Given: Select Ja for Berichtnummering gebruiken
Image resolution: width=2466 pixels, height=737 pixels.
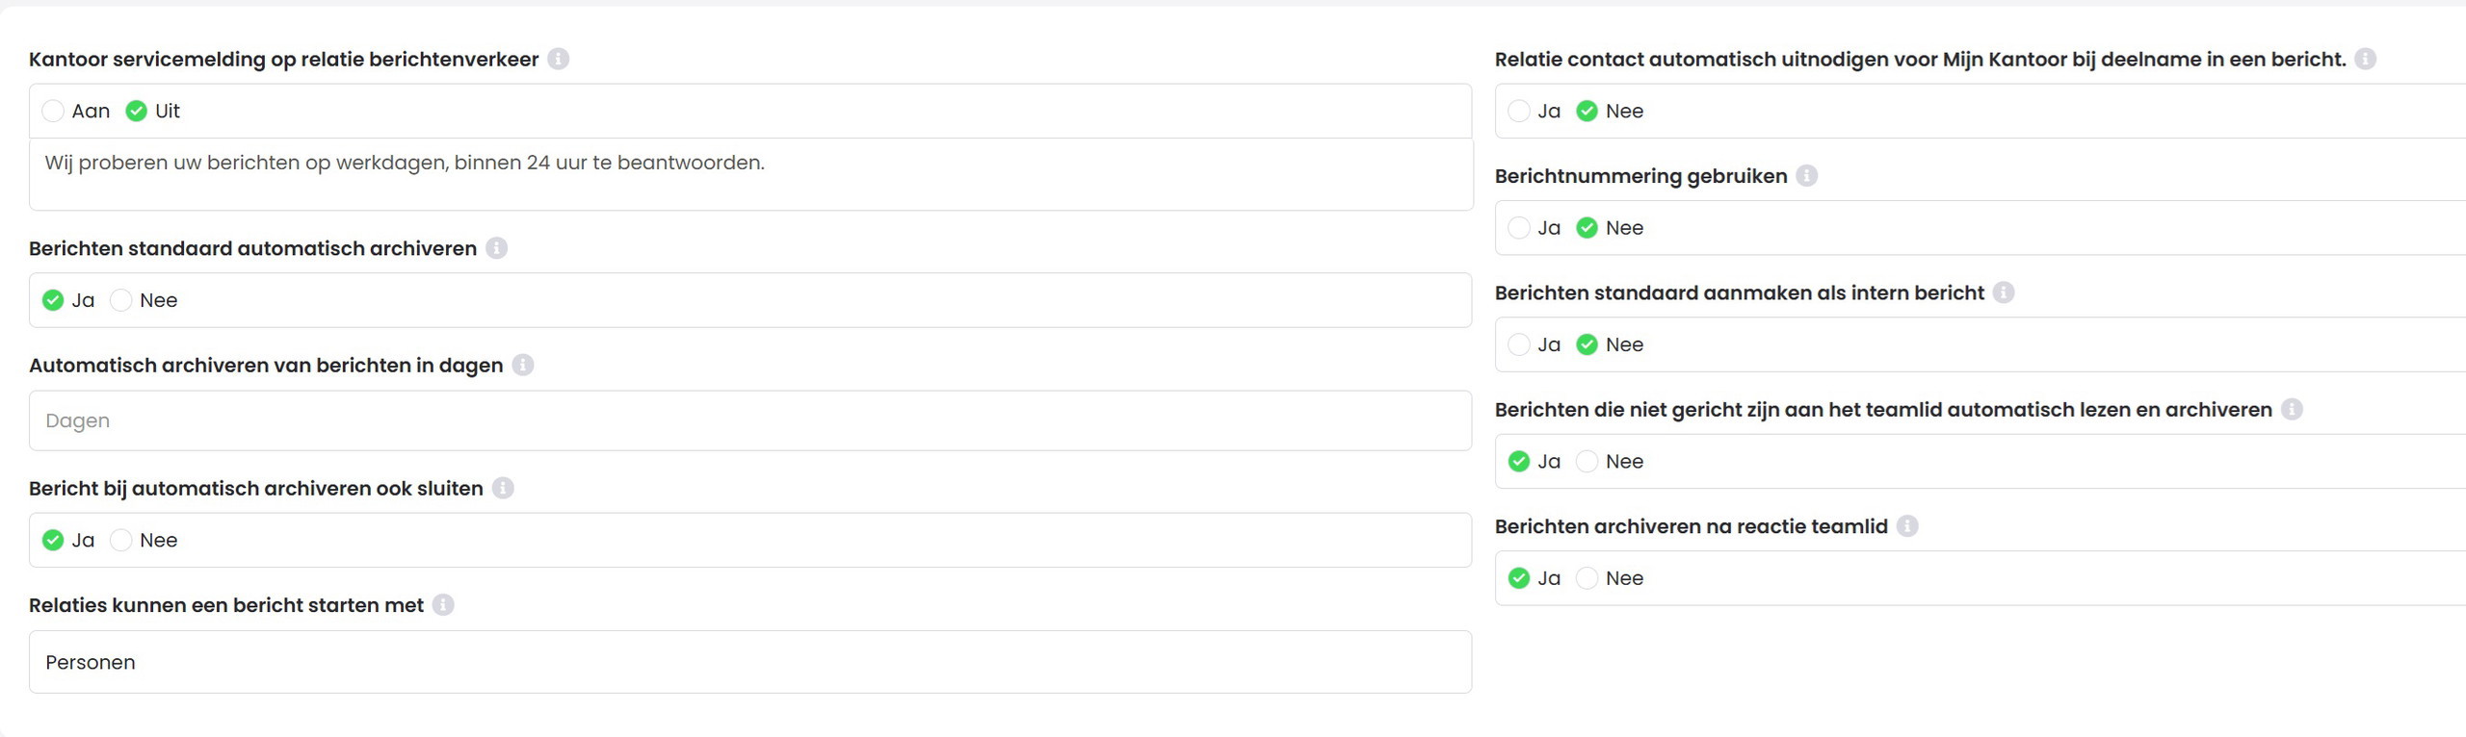Looking at the screenshot, I should point(1519,228).
